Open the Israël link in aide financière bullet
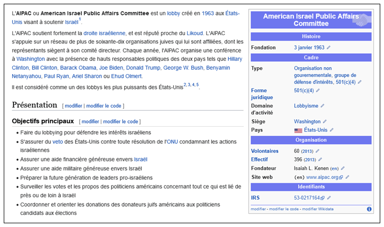The image size is (384, 227). tap(141, 159)
